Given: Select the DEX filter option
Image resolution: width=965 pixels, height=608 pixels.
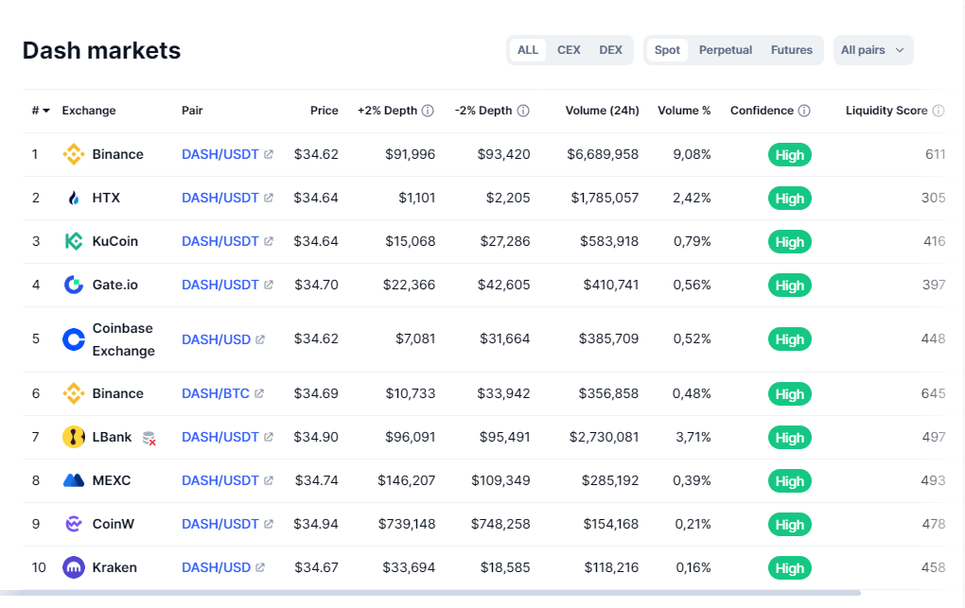Looking at the screenshot, I should [x=610, y=50].
